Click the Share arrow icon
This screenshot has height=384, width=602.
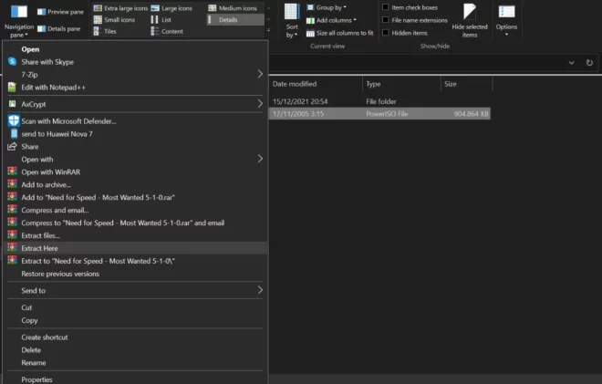click(x=12, y=146)
